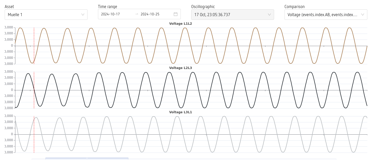Viewport: 371px width, 163px height.
Task: Click the brown L1L2 waveform's first peak
Action: point(20,28)
